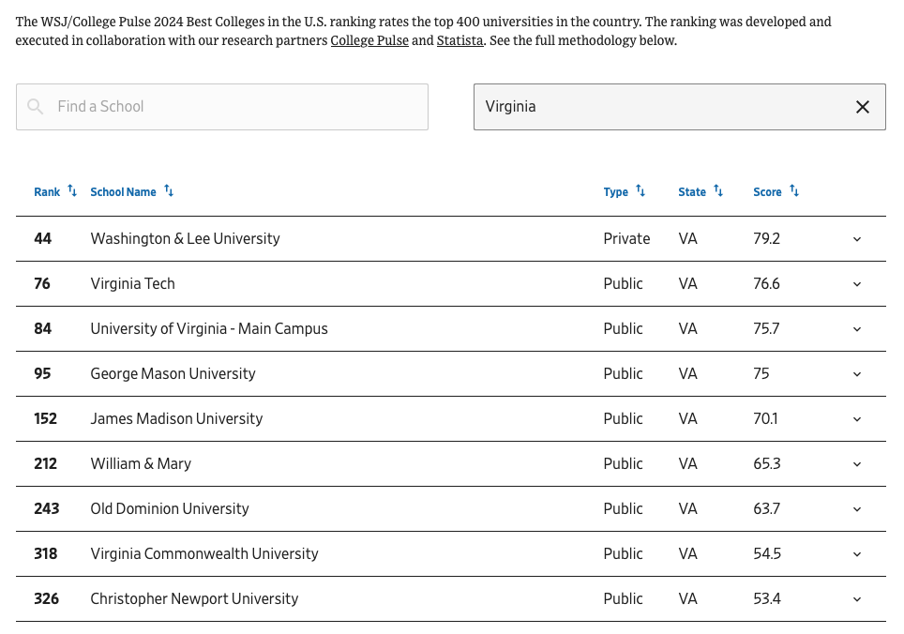Screen dimensions: 904x634
Task: Sort by Rank arrows icon
Action: pyautogui.click(x=72, y=190)
